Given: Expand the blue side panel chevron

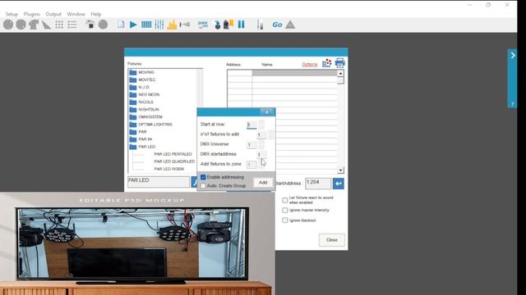Looking at the screenshot, I should click(x=513, y=55).
